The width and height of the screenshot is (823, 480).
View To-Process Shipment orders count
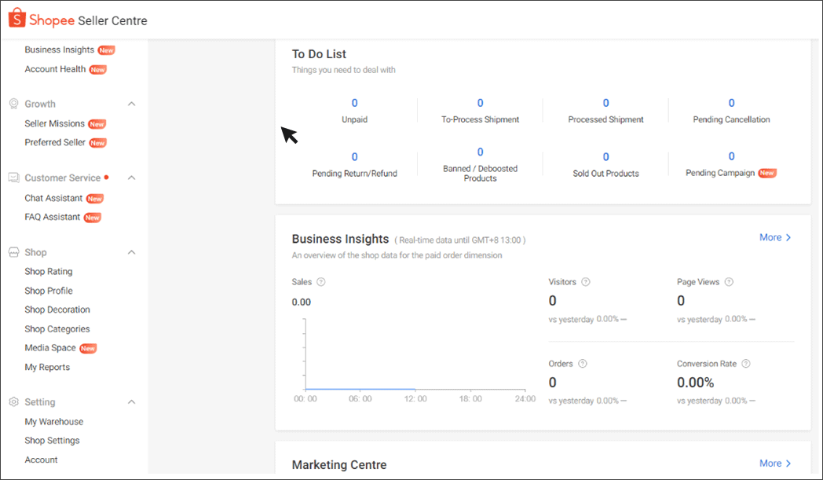480,103
